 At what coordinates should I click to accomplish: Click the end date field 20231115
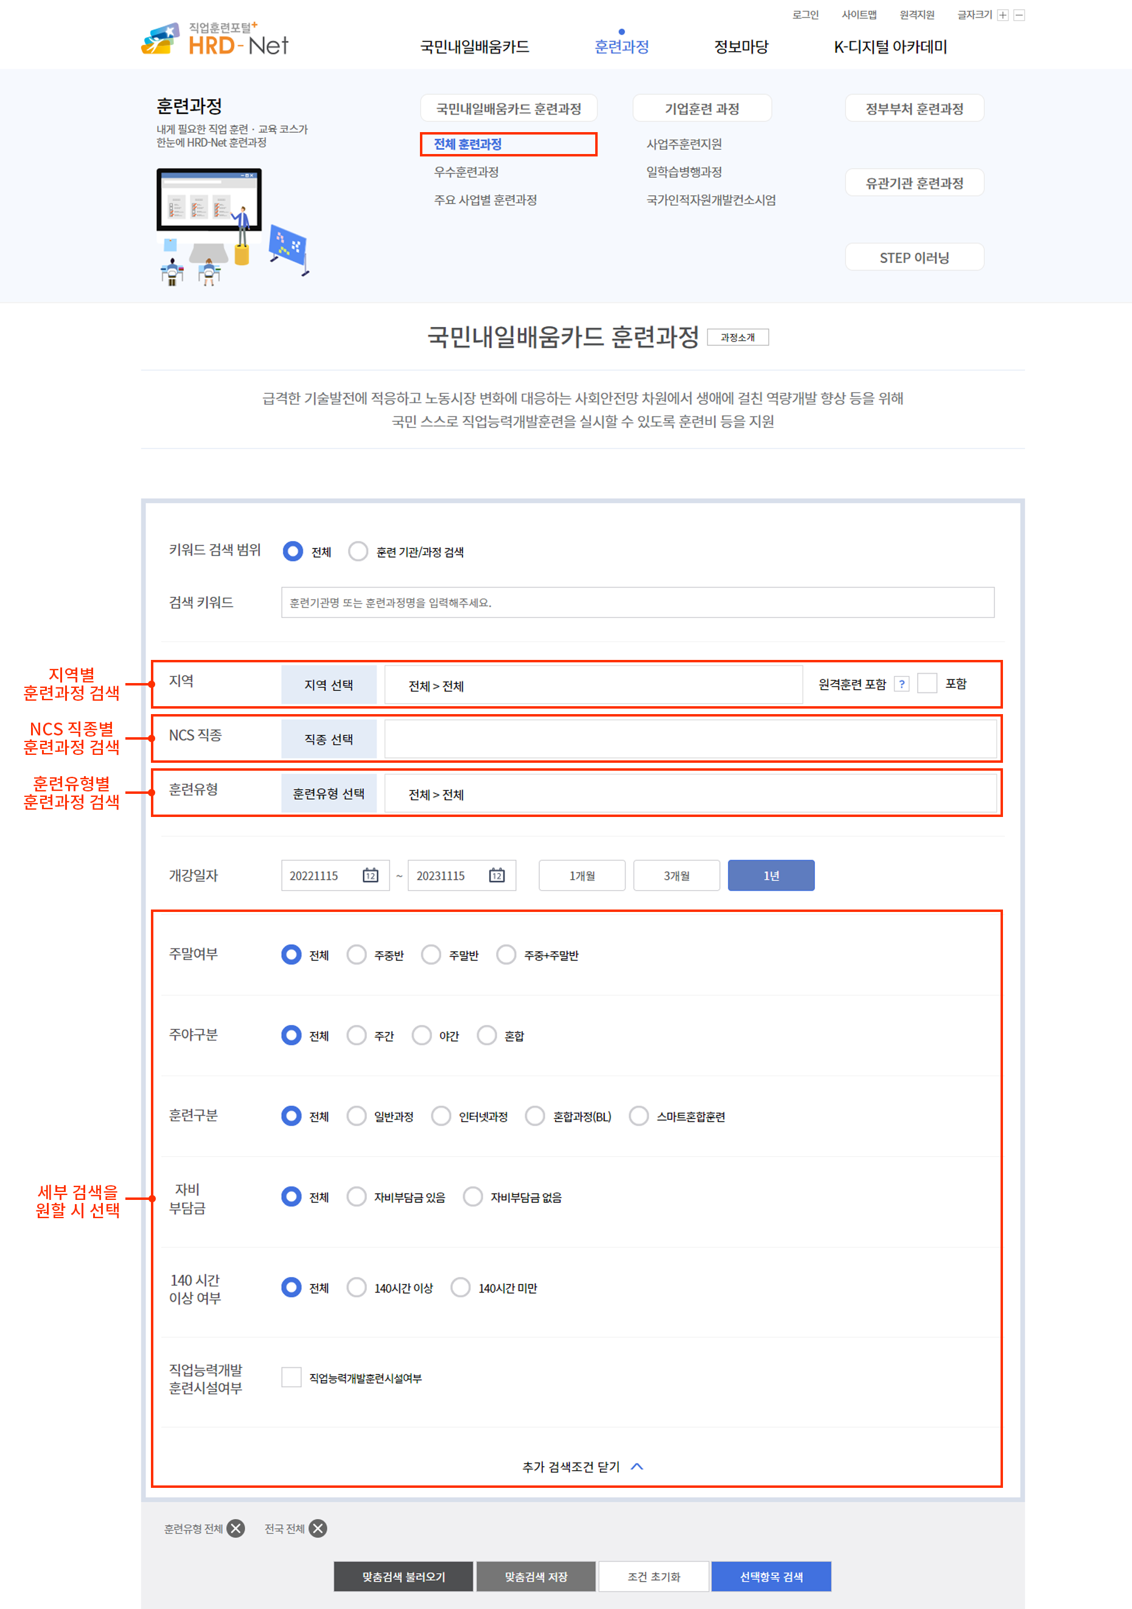[x=462, y=875]
